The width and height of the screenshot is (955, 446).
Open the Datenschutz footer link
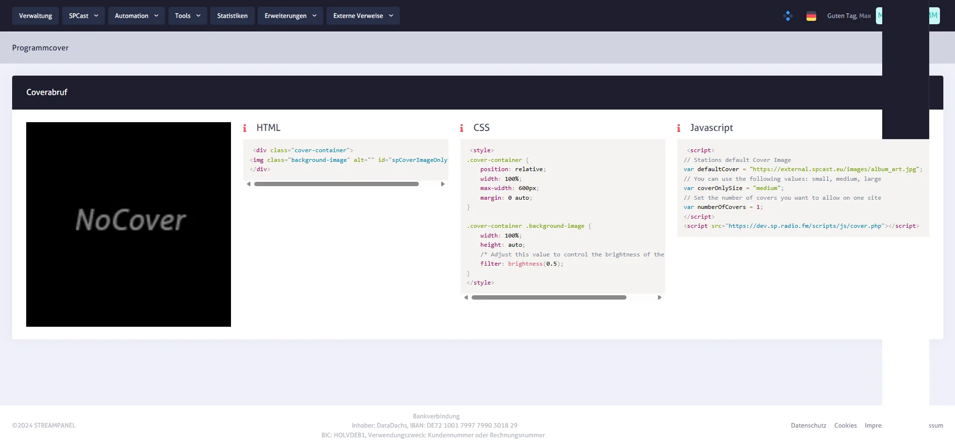tap(808, 426)
